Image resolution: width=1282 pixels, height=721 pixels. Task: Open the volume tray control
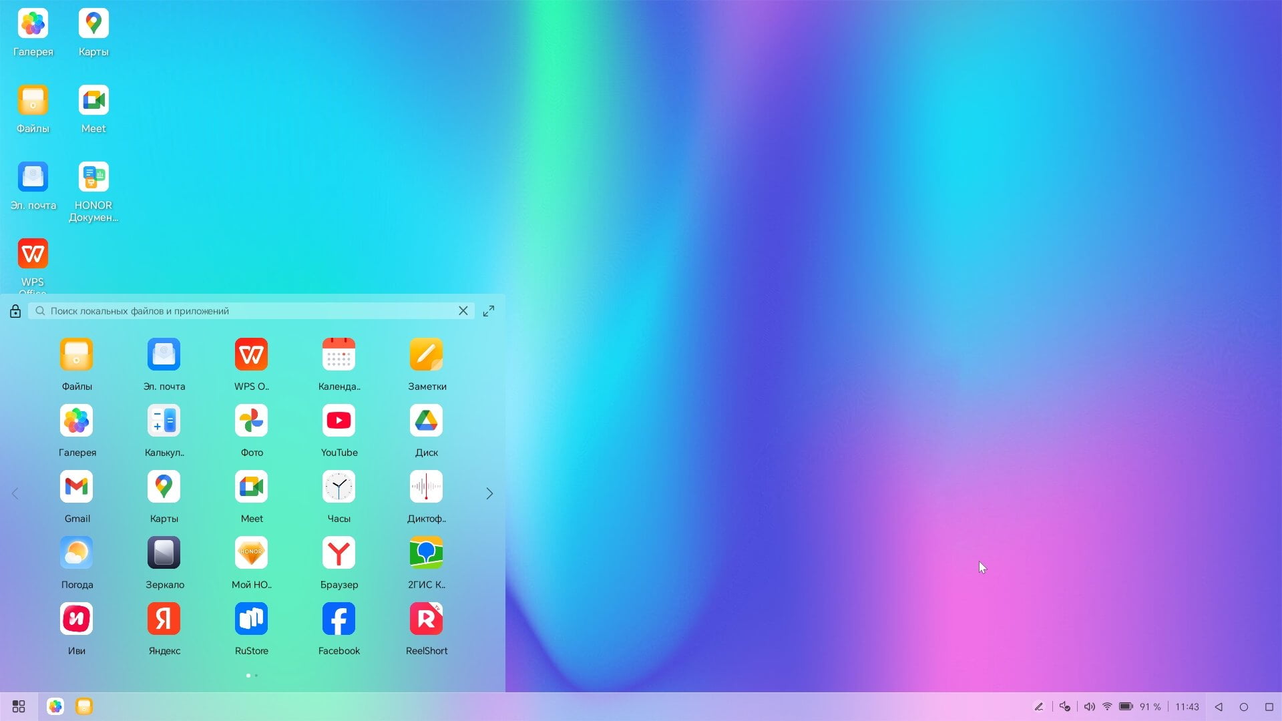coord(1089,706)
